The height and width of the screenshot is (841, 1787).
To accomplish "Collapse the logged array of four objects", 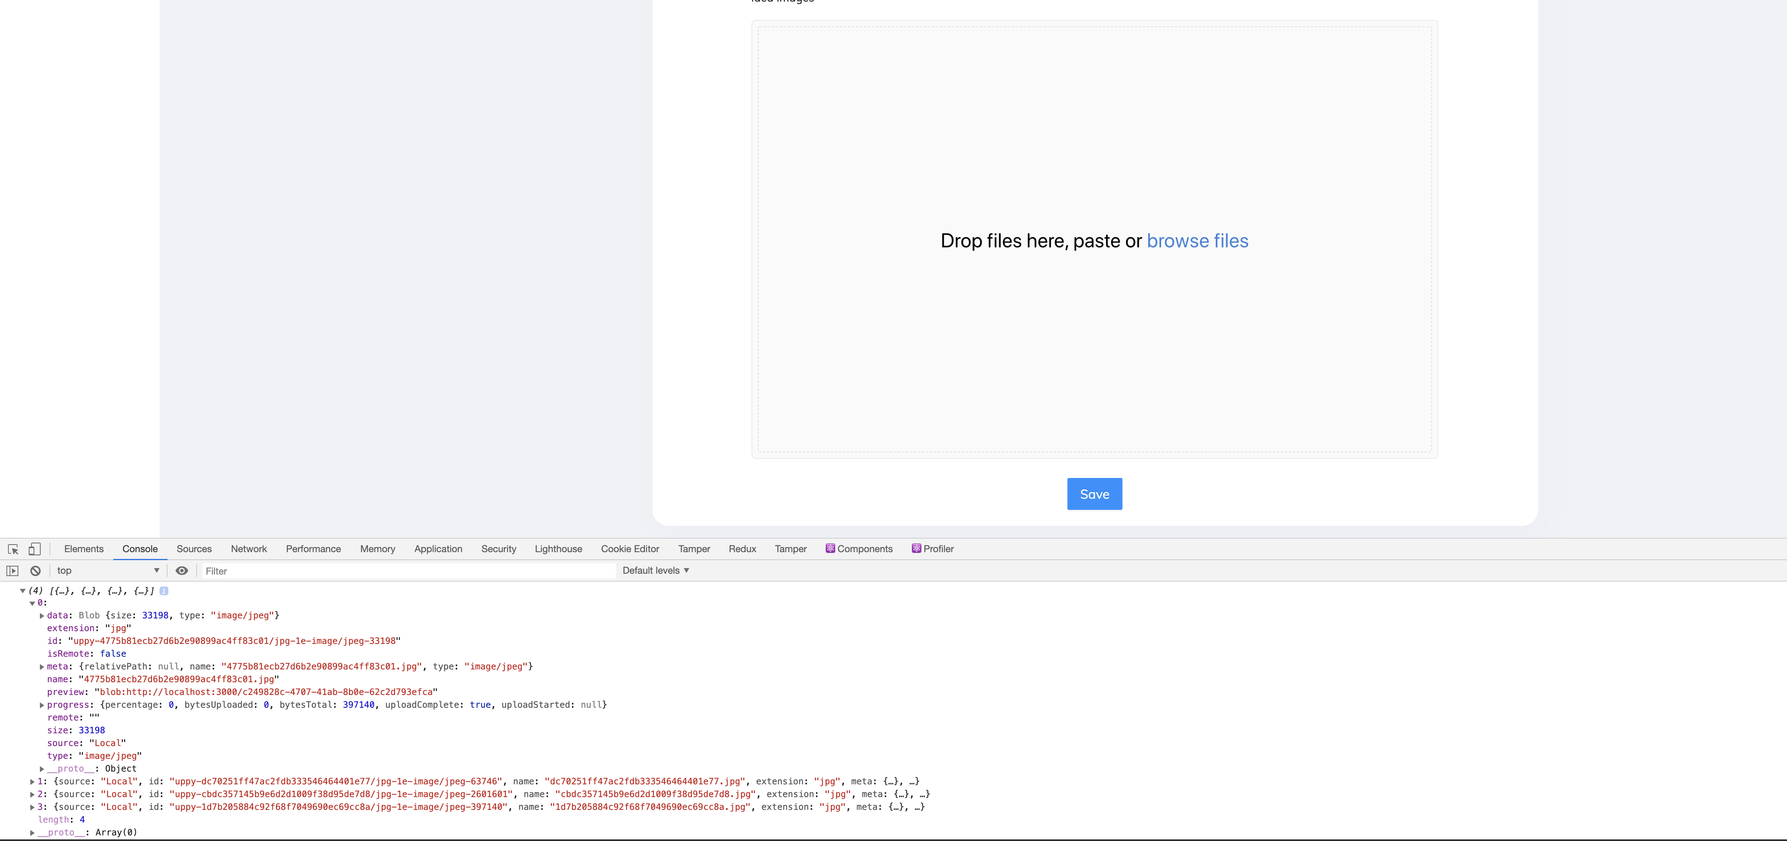I will pyautogui.click(x=23, y=590).
